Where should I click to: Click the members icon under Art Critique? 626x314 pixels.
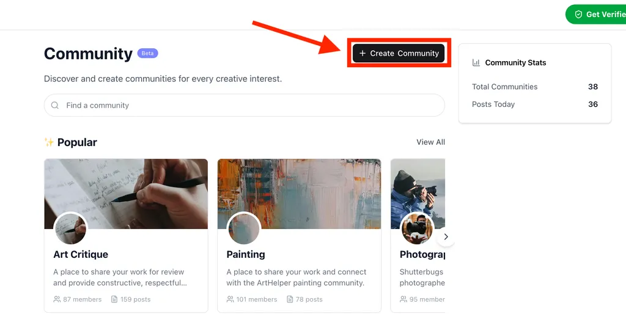(x=57, y=299)
